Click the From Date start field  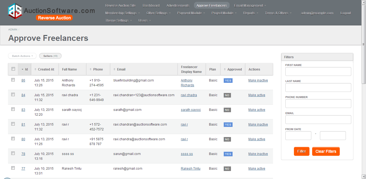pyautogui.click(x=298, y=135)
